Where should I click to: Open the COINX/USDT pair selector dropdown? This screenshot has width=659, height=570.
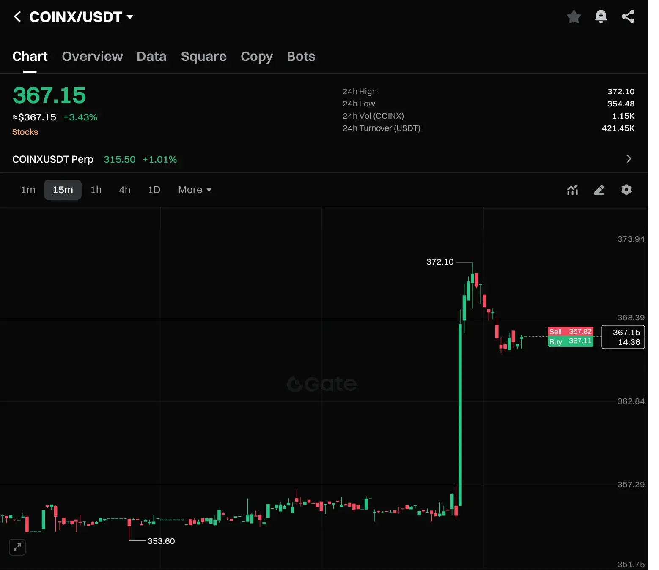[81, 17]
